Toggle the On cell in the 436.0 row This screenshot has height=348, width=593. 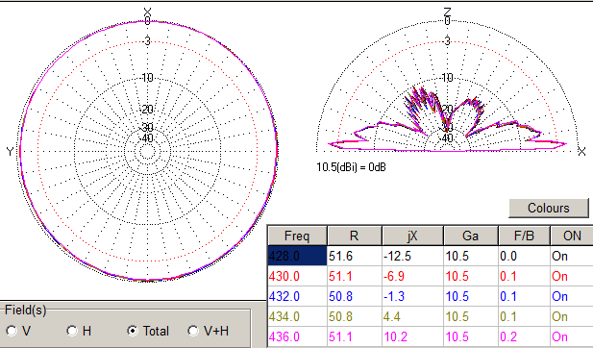(x=572, y=336)
